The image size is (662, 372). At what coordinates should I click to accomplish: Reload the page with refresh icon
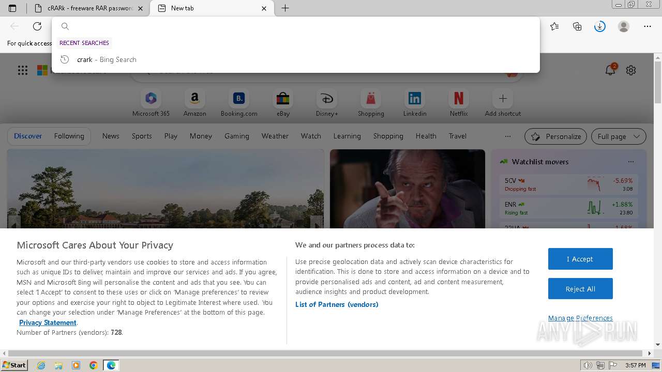37,26
